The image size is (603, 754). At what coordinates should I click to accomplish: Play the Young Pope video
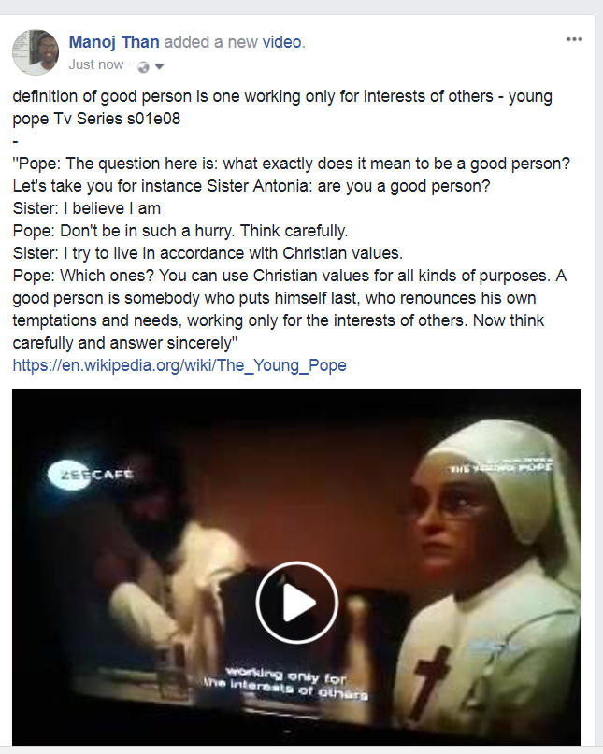(x=297, y=602)
